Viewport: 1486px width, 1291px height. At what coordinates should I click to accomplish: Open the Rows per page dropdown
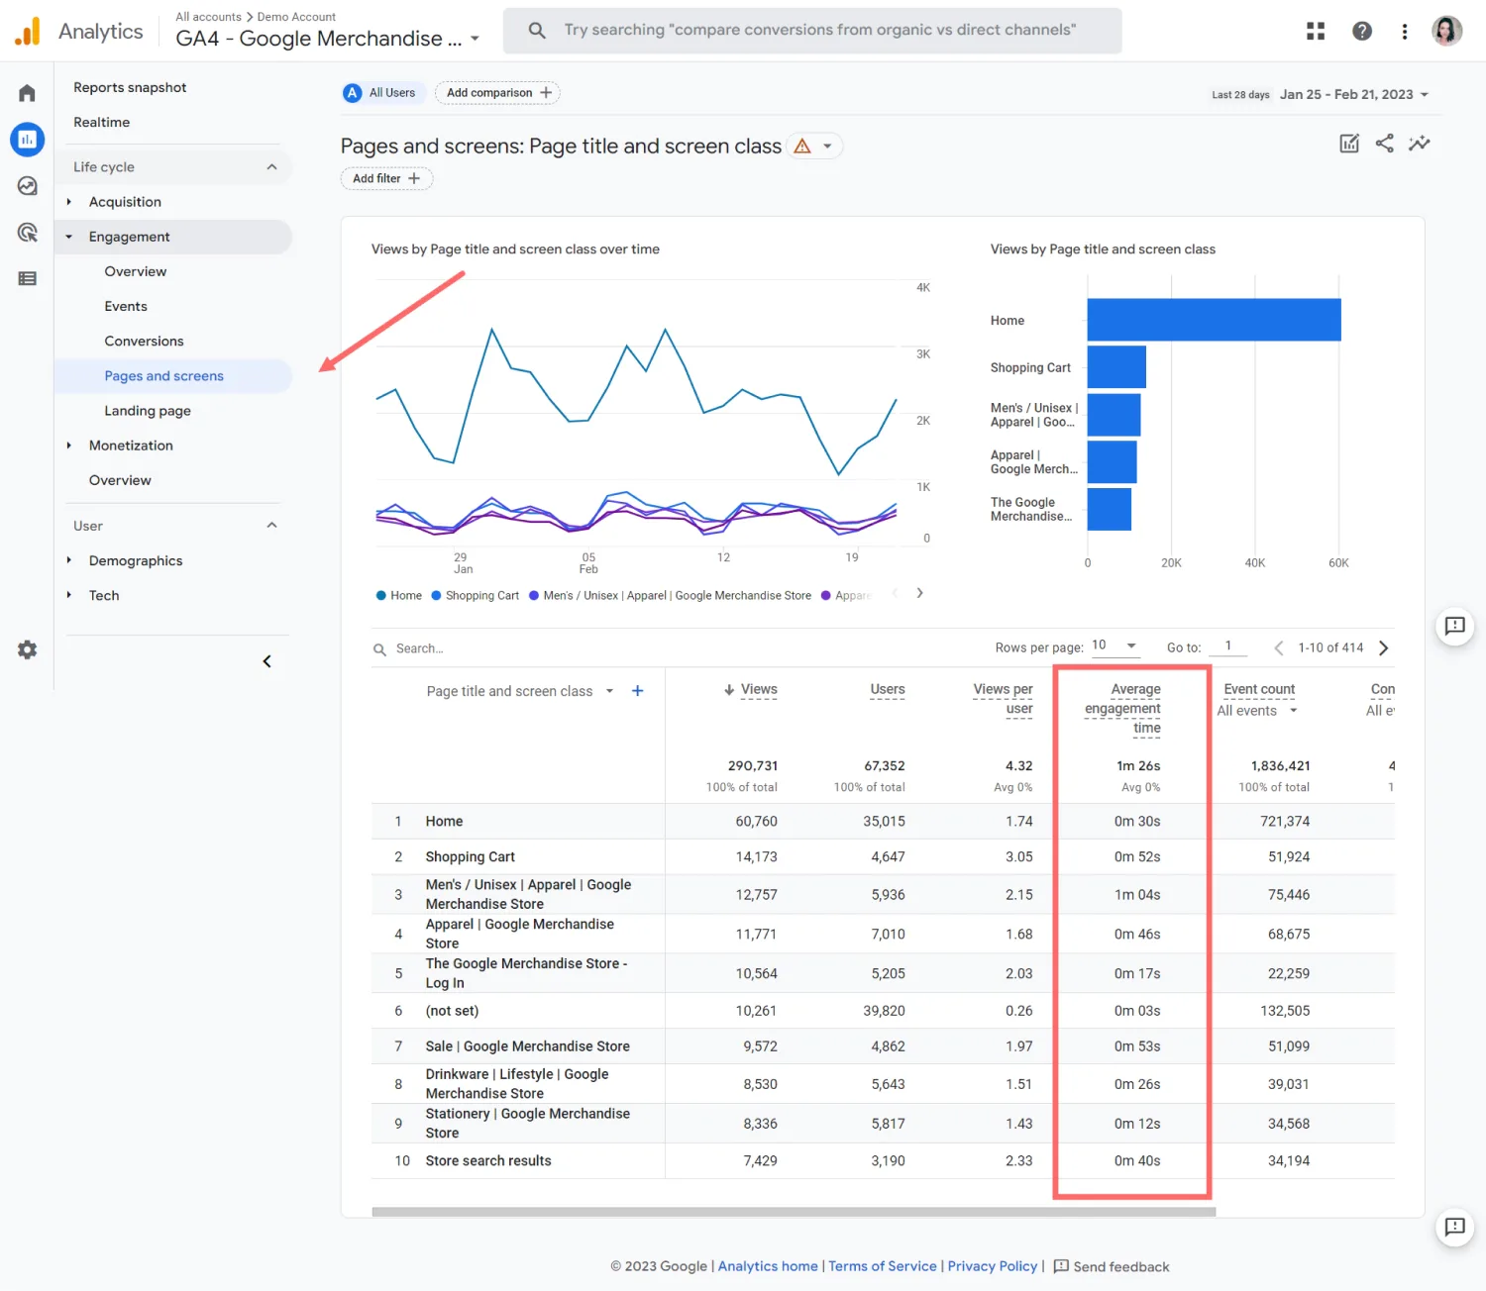click(x=1114, y=646)
